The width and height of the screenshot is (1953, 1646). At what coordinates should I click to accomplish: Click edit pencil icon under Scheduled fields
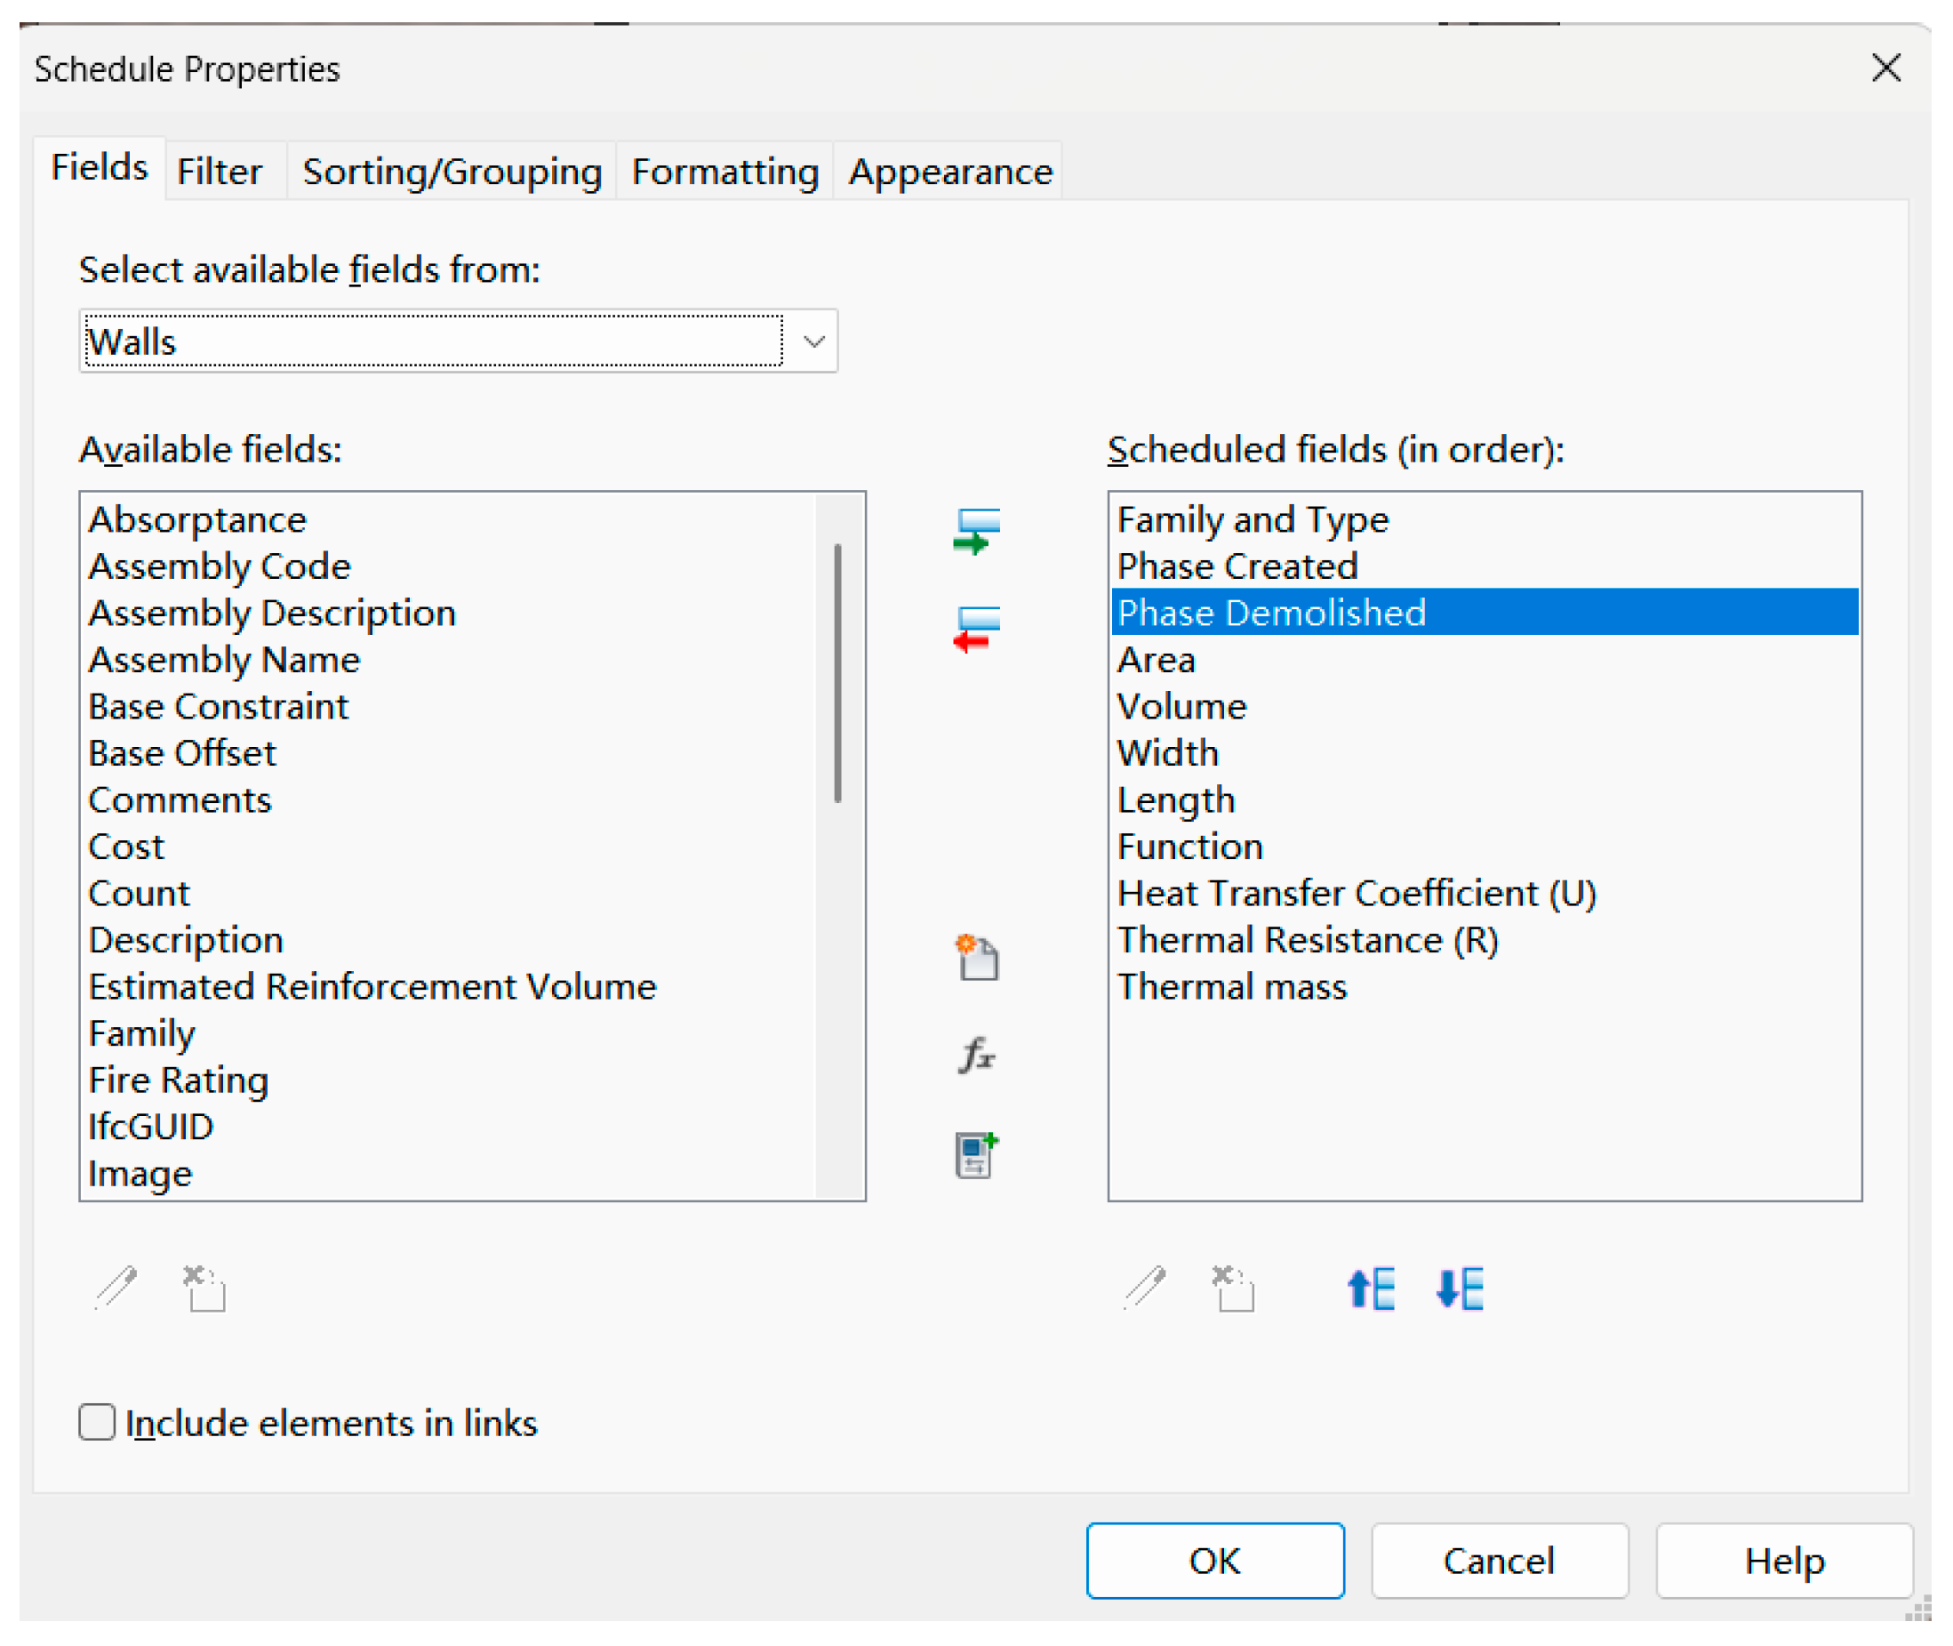[x=1145, y=1289]
